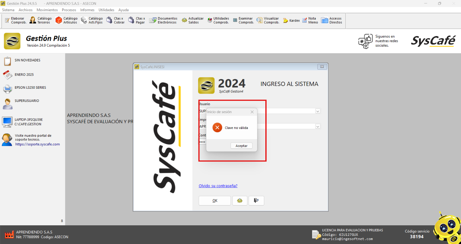This screenshot has width=461, height=244.
Task: Click the social networks icon
Action: [x=365, y=41]
